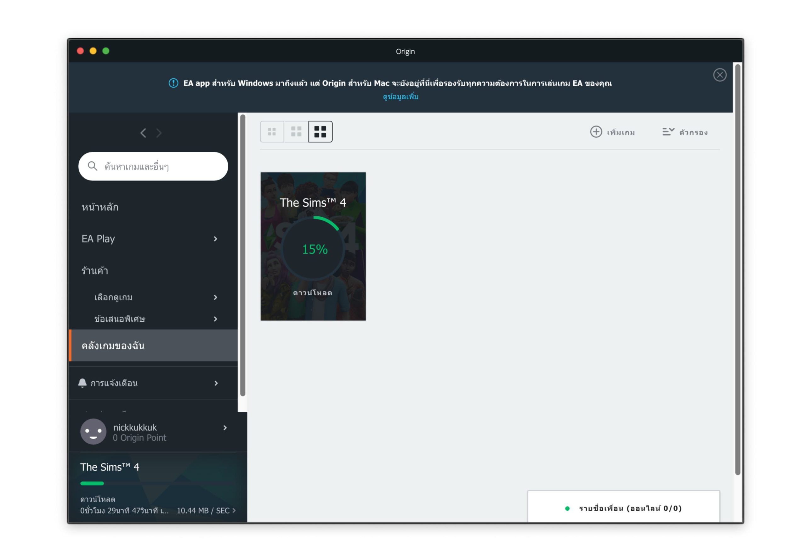806x560 pixels.
Task: Expand the ข้อเสนอพิเศษ chevron
Action: pyautogui.click(x=216, y=319)
